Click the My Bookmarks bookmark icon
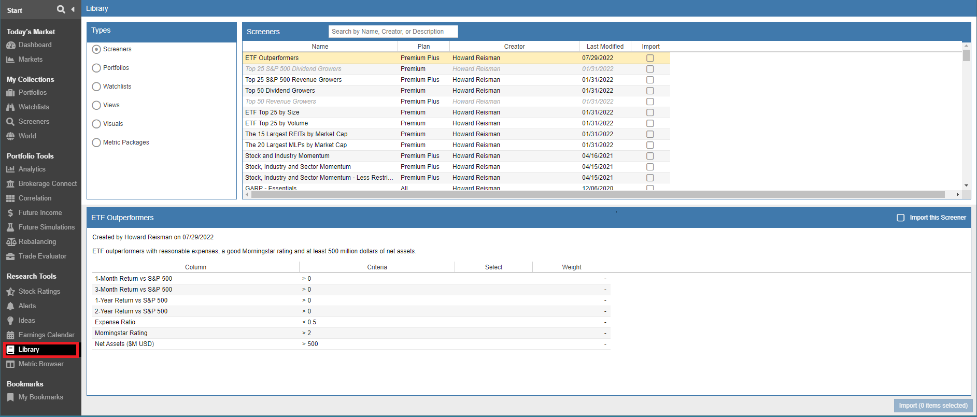The height and width of the screenshot is (417, 977). tap(10, 397)
